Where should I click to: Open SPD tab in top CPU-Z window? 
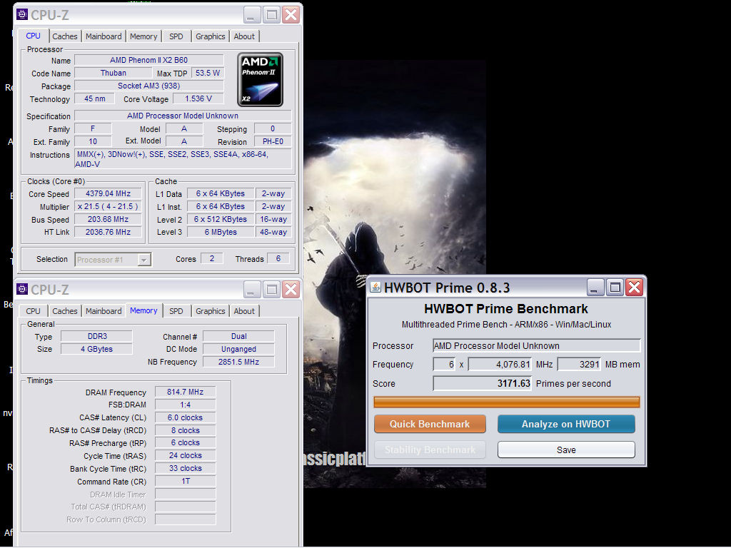point(176,36)
